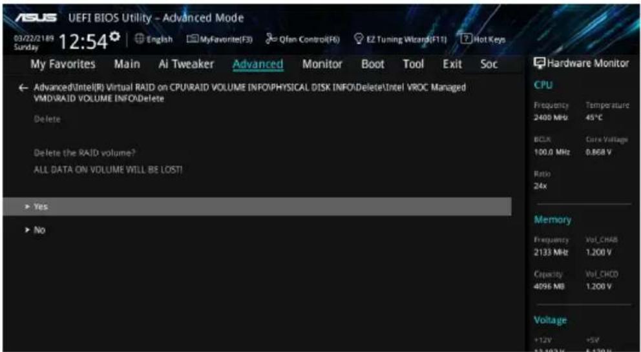Click the 24x ratio value
This screenshot has height=352, width=641.
(x=540, y=186)
